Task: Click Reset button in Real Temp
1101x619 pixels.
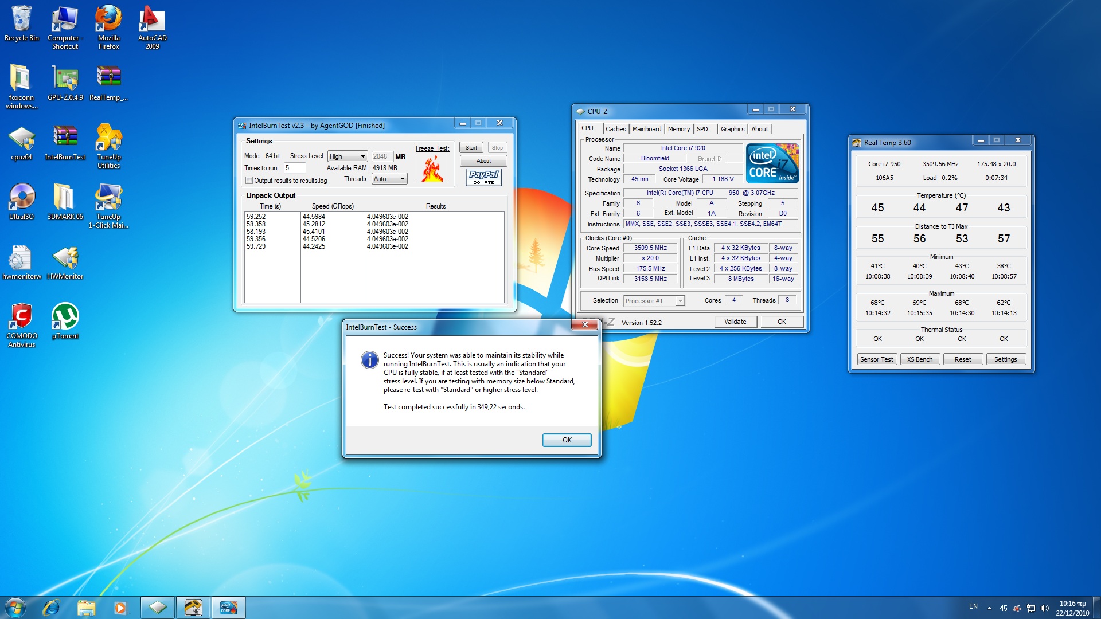Action: coord(963,359)
